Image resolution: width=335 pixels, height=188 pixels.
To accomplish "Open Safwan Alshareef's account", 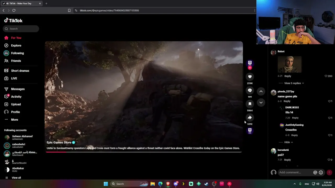I will pos(21,138).
